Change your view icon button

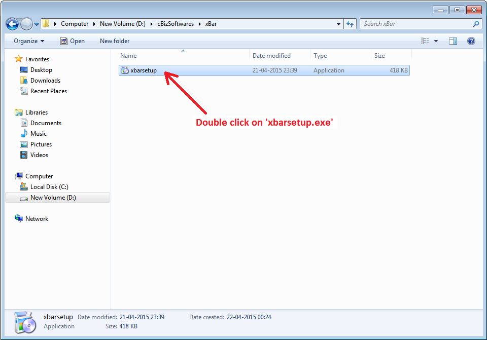click(x=425, y=41)
